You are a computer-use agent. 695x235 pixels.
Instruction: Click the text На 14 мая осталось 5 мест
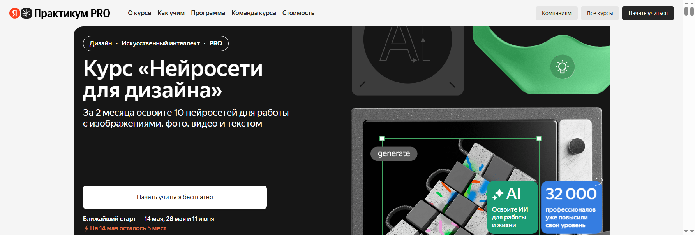click(128, 228)
